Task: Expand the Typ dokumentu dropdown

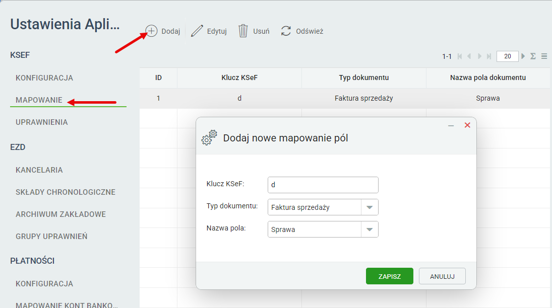Action: coord(370,207)
